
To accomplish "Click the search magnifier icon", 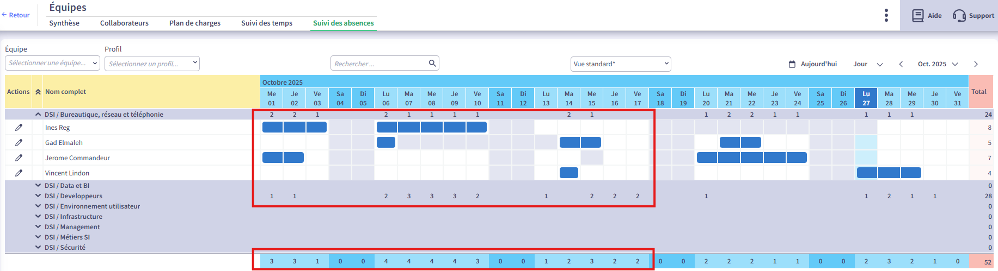I will point(432,64).
